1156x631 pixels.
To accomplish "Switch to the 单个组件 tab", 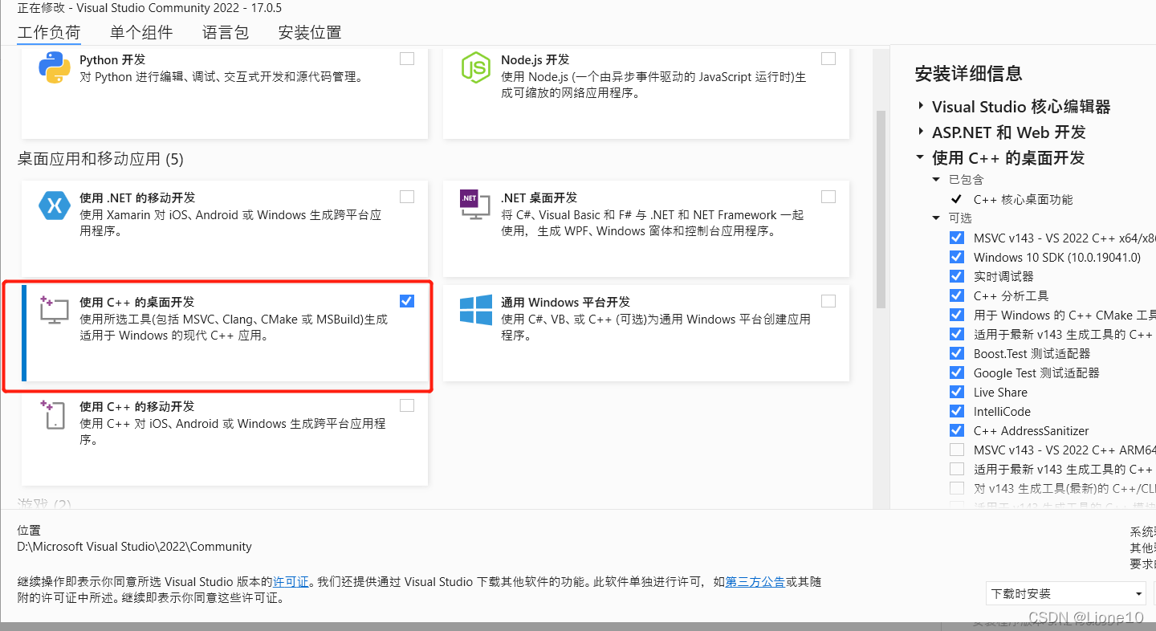I will click(x=141, y=33).
